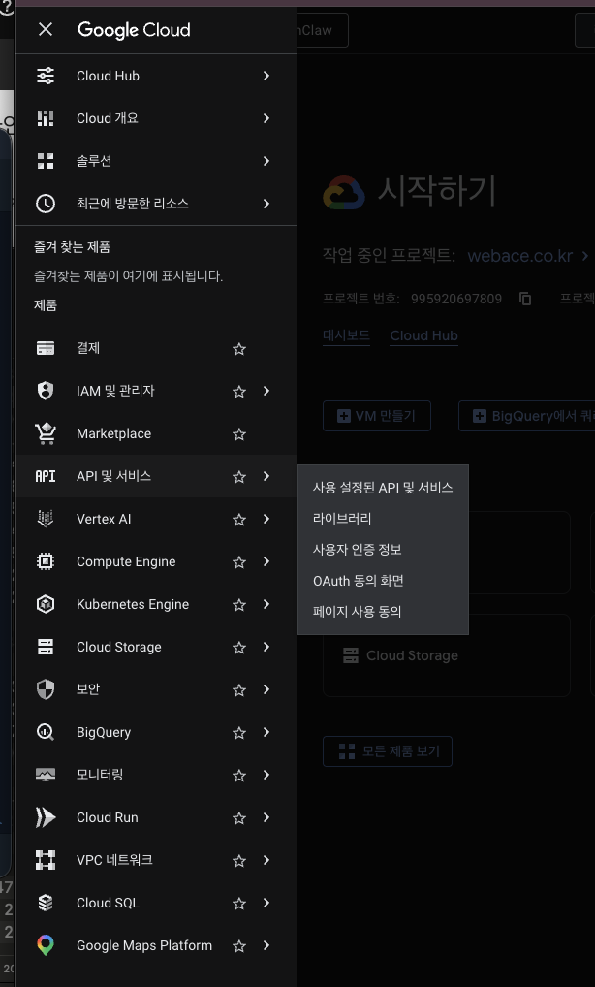Click the 모든 제품 보기 button
The image size is (595, 987).
click(x=388, y=751)
